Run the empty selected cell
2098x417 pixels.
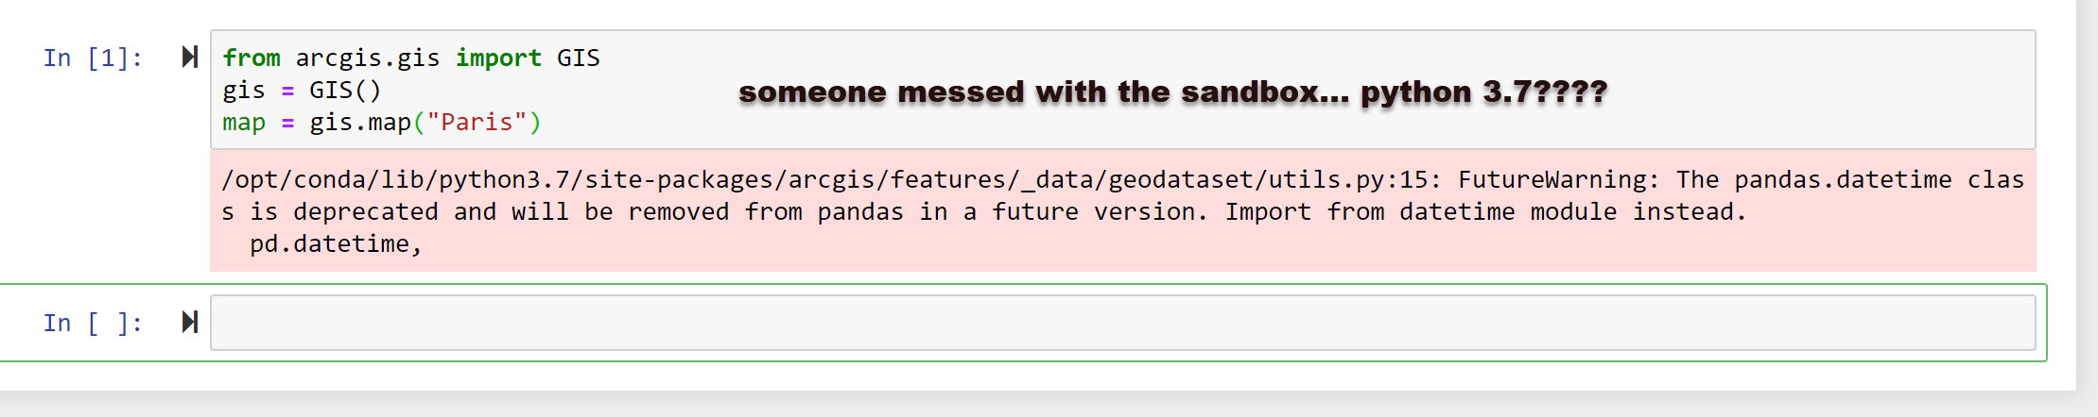tap(190, 323)
